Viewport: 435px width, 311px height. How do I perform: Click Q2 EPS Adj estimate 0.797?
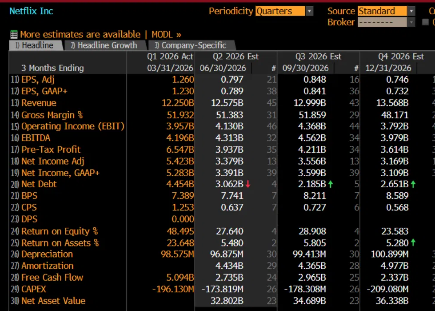click(232, 80)
